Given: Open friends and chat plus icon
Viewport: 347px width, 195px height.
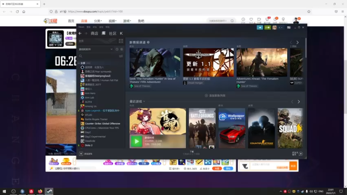Looking at the screenshot, I should 301,154.
